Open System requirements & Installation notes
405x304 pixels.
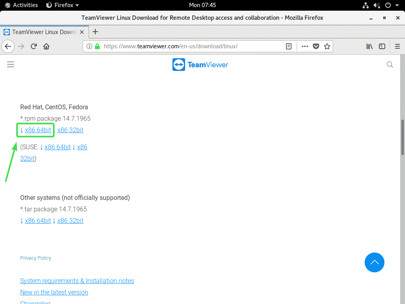pyautogui.click(x=77, y=281)
